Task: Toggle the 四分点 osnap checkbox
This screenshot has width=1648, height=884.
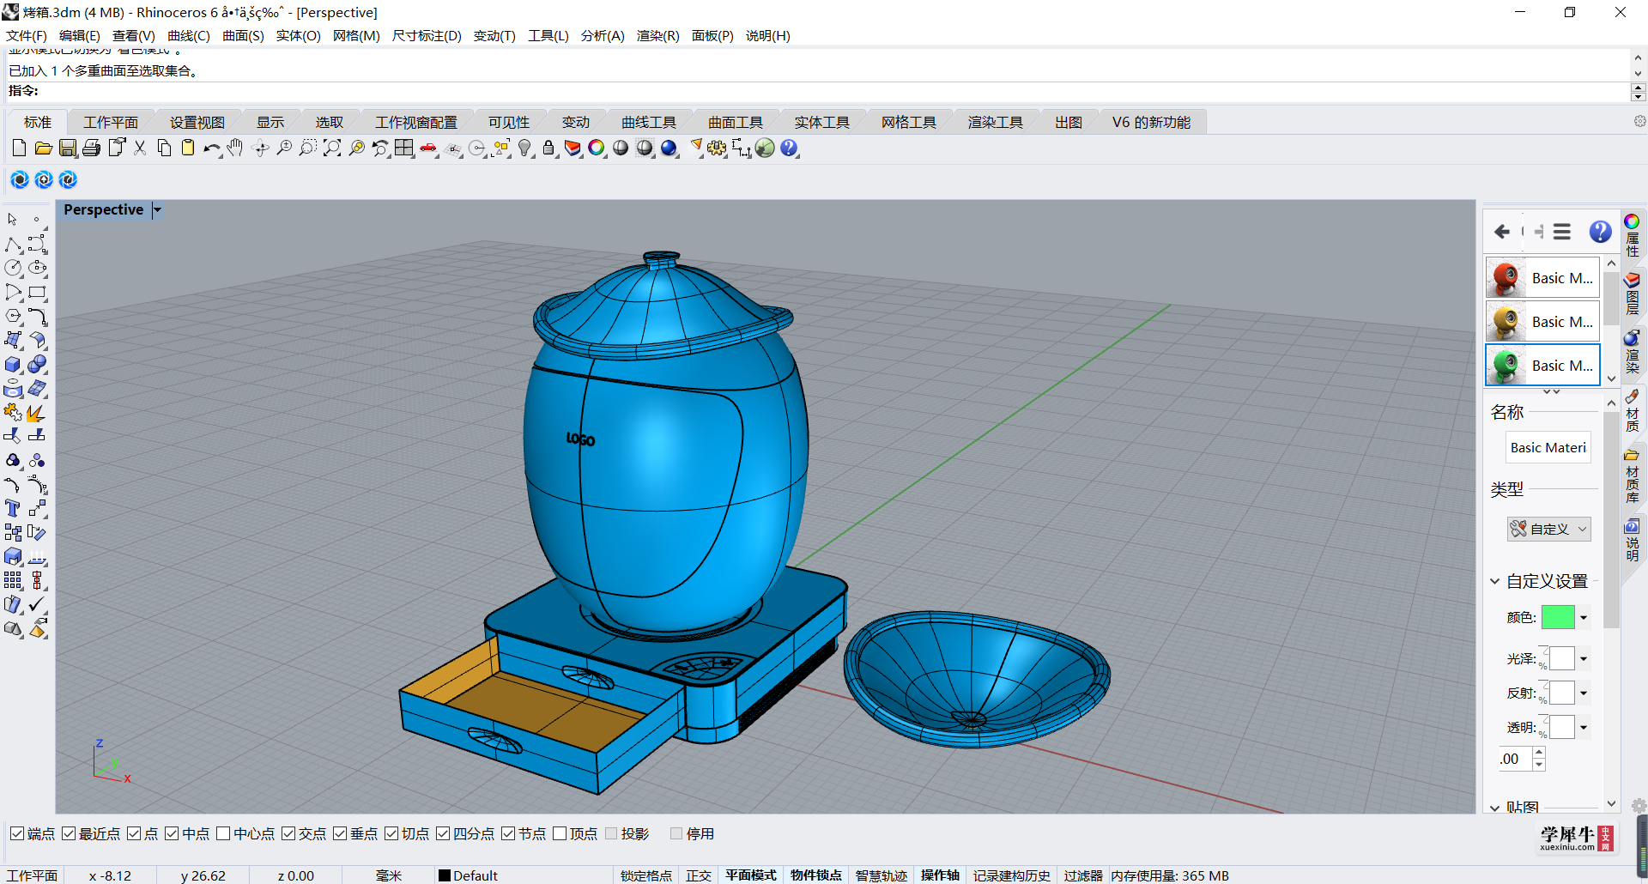Action: coord(443,833)
